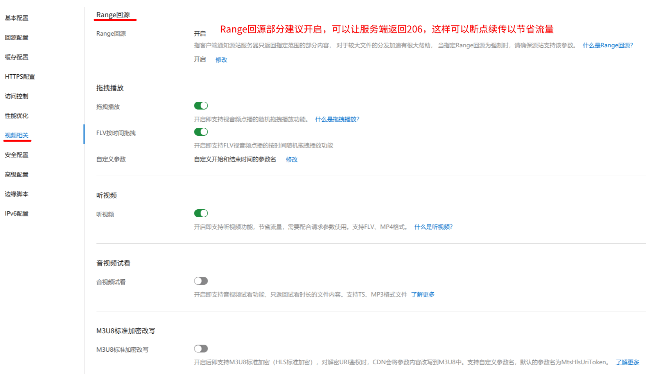The width and height of the screenshot is (646, 374).
Task: Open the 什么是拖拽播放? help link
Action: coord(337,119)
